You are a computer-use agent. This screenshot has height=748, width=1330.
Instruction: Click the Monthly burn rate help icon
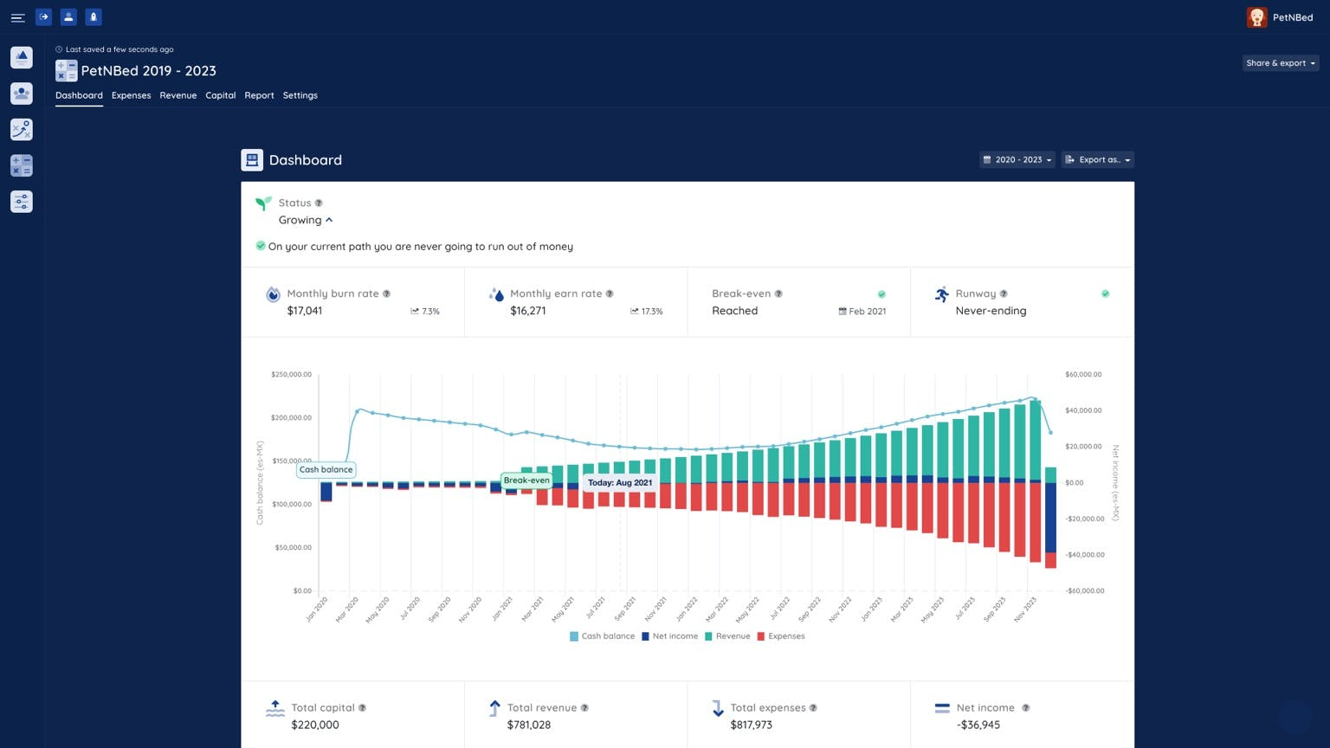[x=386, y=293]
